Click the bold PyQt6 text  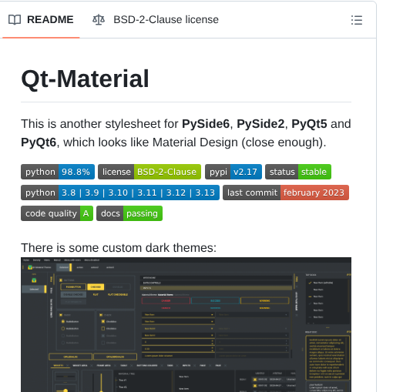pos(39,142)
